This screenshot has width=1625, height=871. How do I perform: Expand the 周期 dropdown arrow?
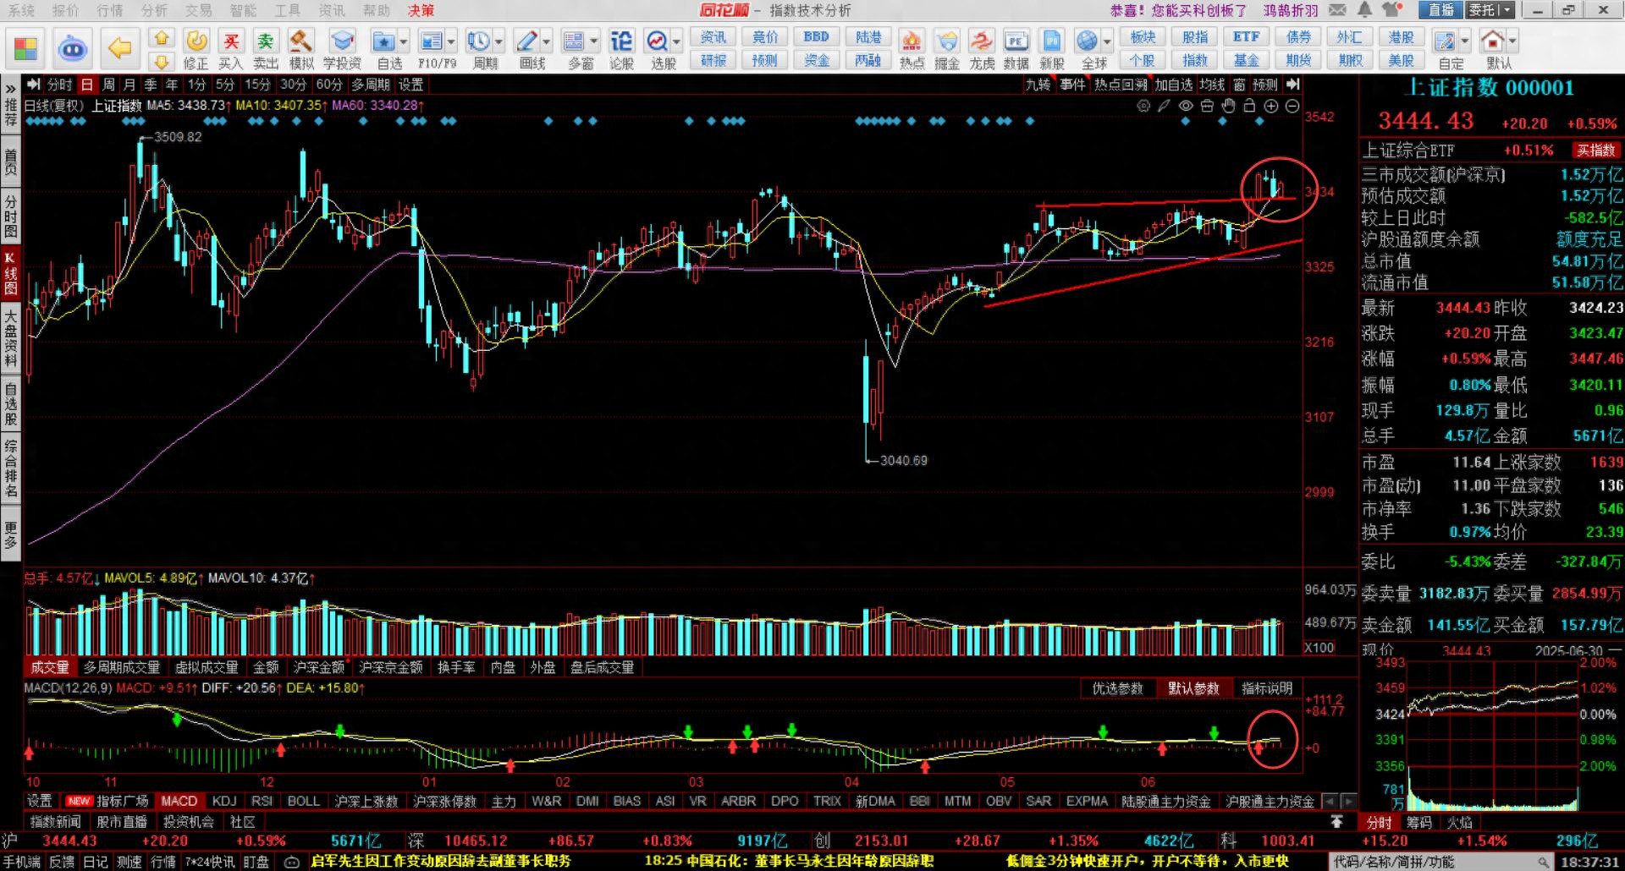pos(499,41)
